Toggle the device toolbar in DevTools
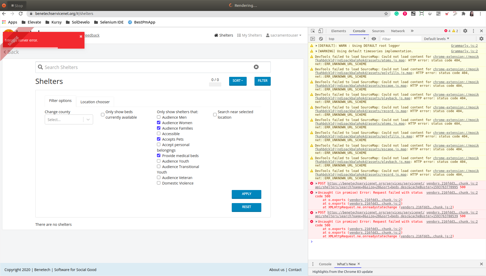This screenshot has height=276, width=486. [x=321, y=31]
